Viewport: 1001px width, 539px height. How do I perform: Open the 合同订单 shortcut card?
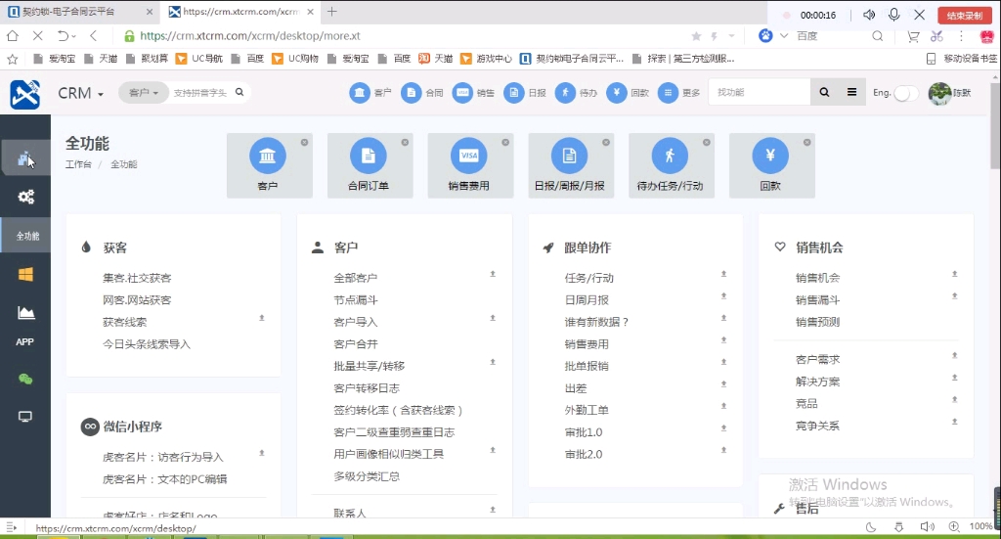coord(370,165)
